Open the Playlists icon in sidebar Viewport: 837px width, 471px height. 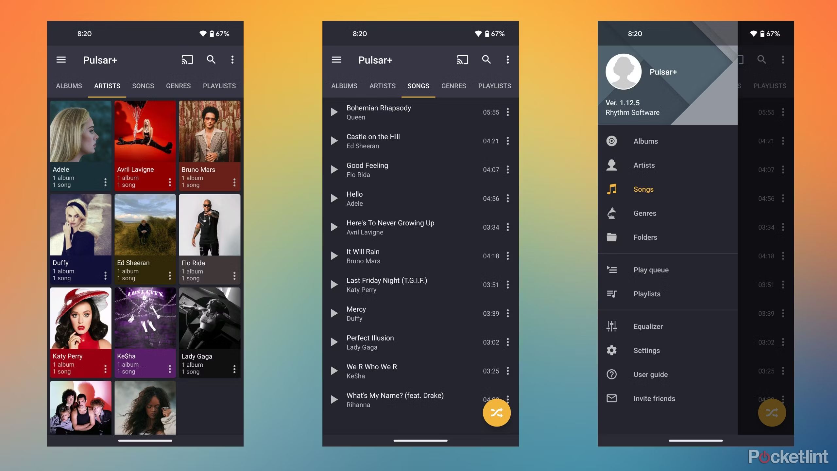click(612, 293)
